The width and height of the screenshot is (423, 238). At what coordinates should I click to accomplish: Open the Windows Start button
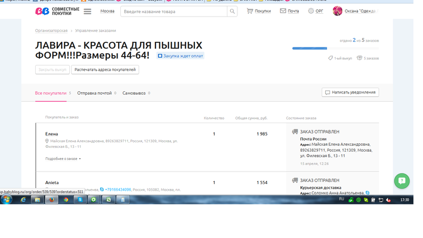(6, 200)
